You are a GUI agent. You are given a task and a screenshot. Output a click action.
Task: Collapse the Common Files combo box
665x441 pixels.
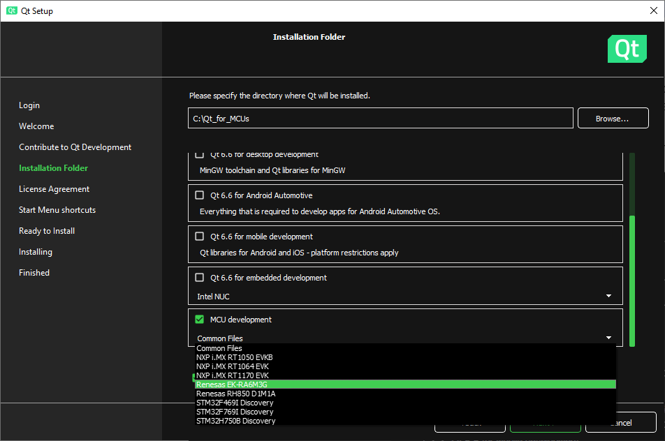pos(405,338)
